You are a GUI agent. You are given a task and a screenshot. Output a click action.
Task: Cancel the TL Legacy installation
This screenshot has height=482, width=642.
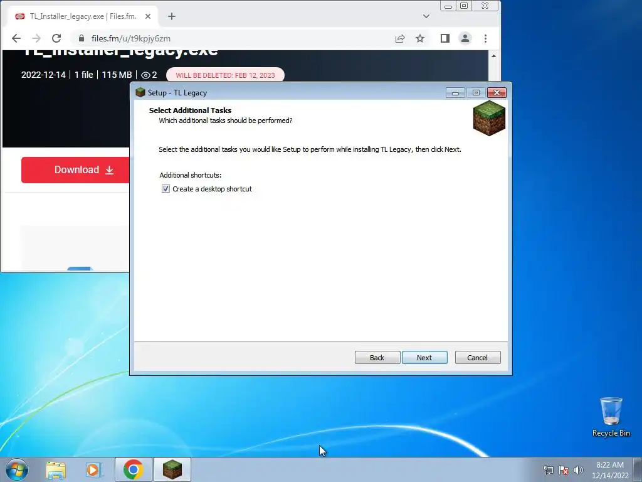477,357
